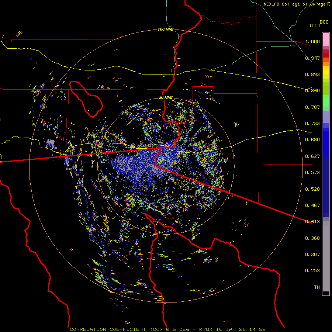Select the 0.467 legend value
Viewport: 332px width, 332px height.
point(312,205)
